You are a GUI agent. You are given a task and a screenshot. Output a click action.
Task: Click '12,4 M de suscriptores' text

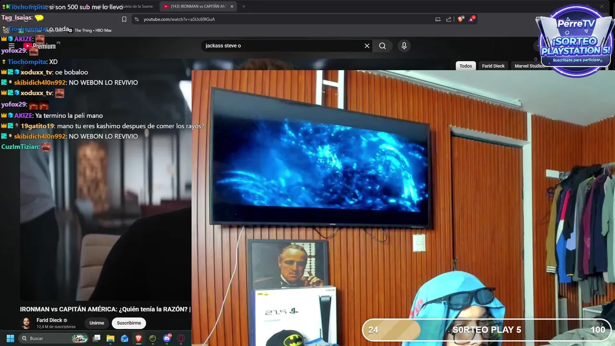(56, 327)
